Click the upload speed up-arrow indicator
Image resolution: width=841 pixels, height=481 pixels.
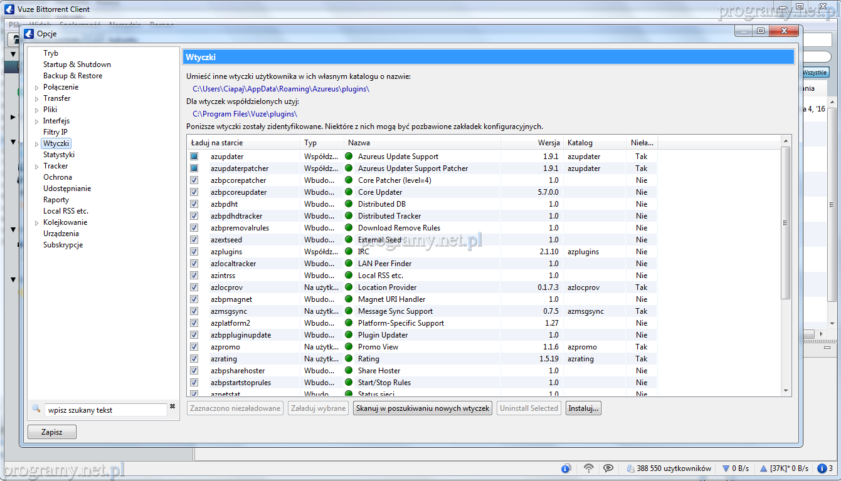click(763, 468)
